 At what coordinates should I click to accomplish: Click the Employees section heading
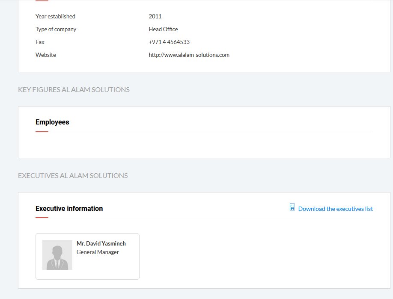(52, 122)
